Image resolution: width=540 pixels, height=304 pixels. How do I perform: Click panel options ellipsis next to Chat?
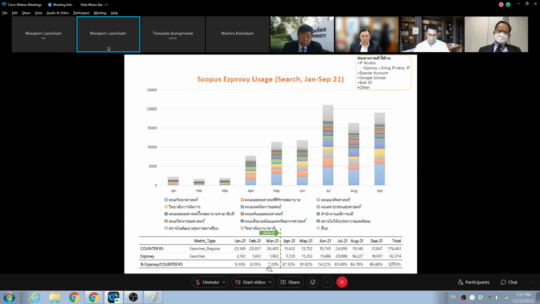(531, 282)
